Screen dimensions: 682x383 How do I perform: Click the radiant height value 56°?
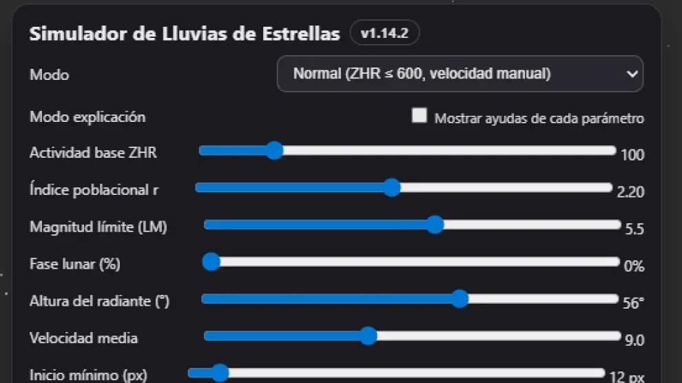[x=633, y=303]
